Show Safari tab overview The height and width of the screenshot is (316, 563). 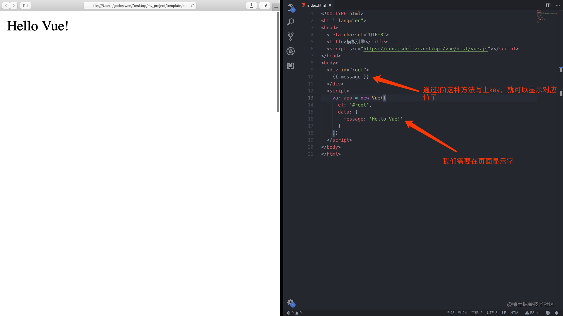coord(264,5)
